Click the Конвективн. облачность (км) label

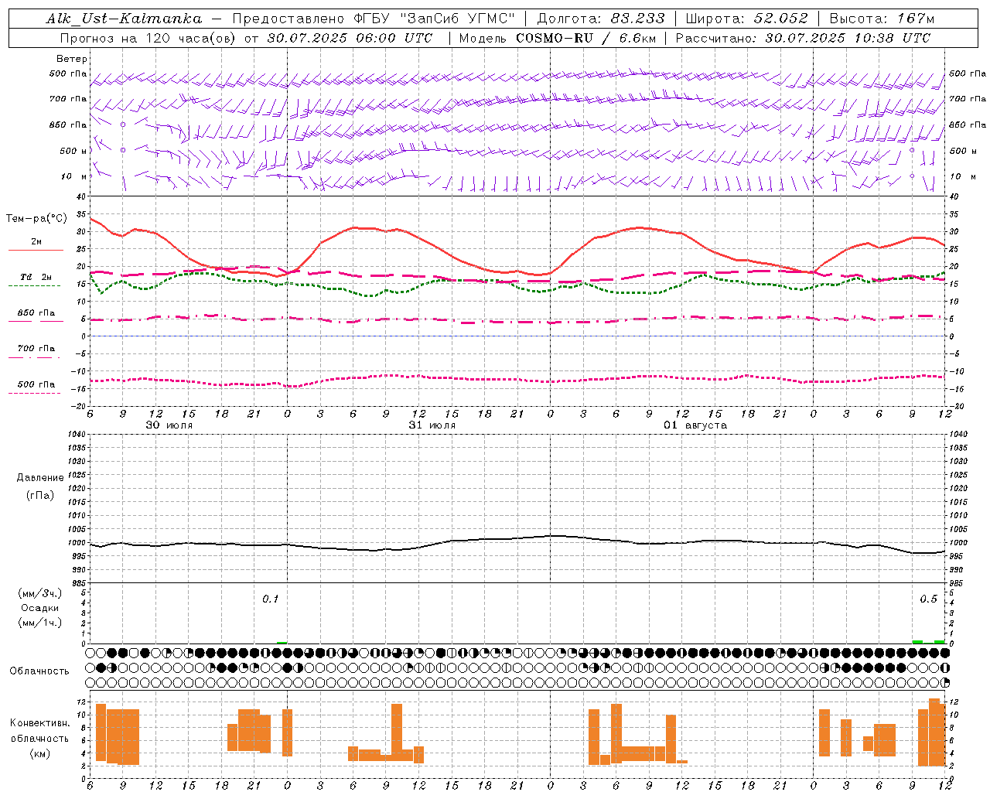pos(39,738)
